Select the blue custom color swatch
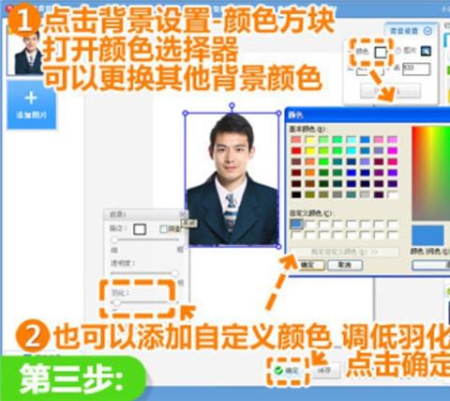450x401 pixels. click(296, 224)
